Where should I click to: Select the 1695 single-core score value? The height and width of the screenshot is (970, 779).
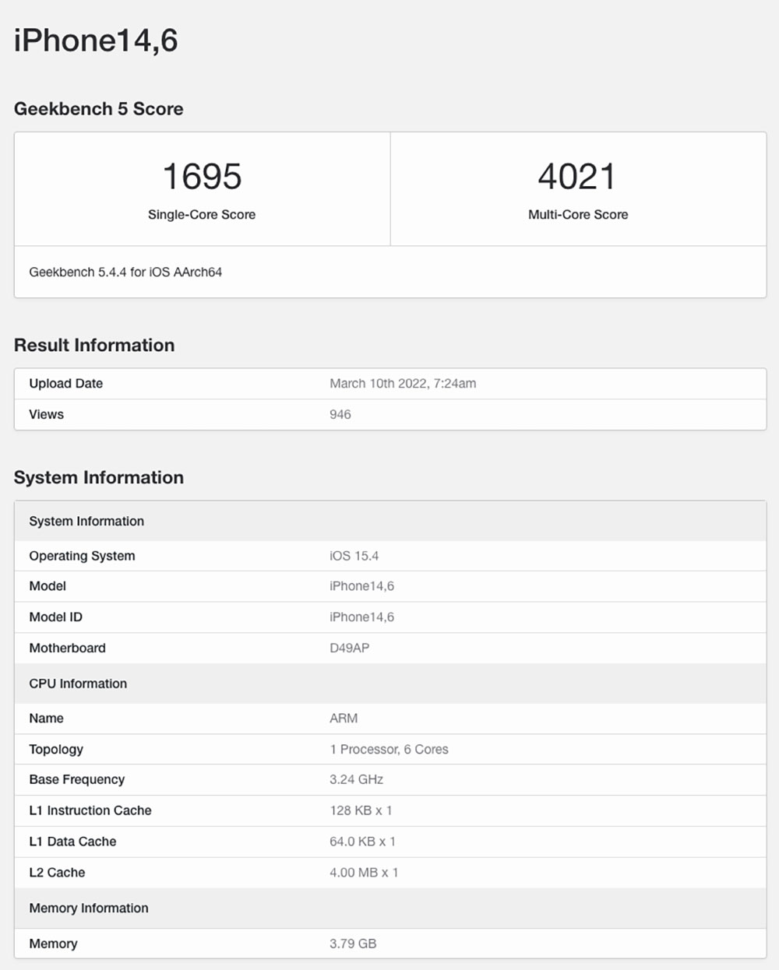[202, 177]
